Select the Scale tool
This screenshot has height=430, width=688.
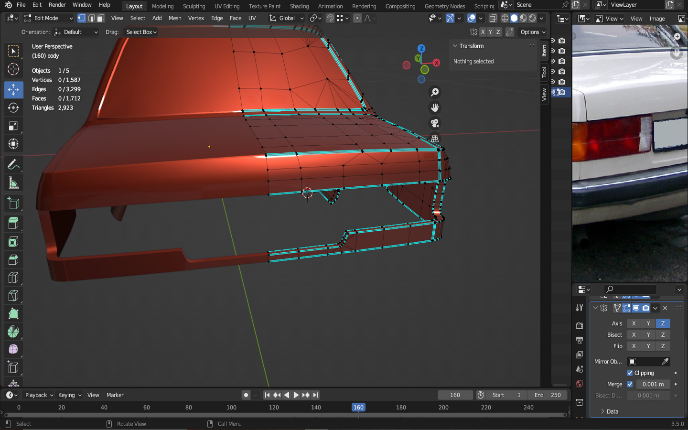pyautogui.click(x=13, y=126)
